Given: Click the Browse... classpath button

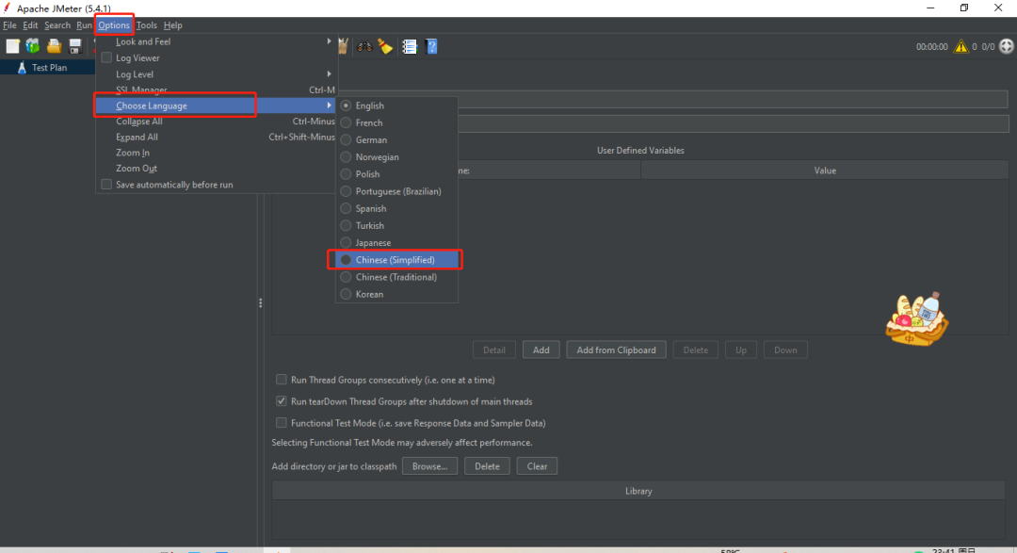Looking at the screenshot, I should point(429,466).
